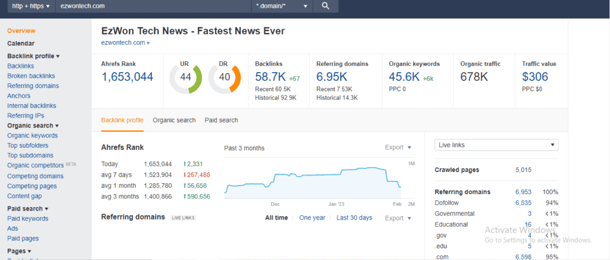The height and width of the screenshot is (260, 610).
Task: Open Organic competitors BETA link
Action: coord(42,165)
